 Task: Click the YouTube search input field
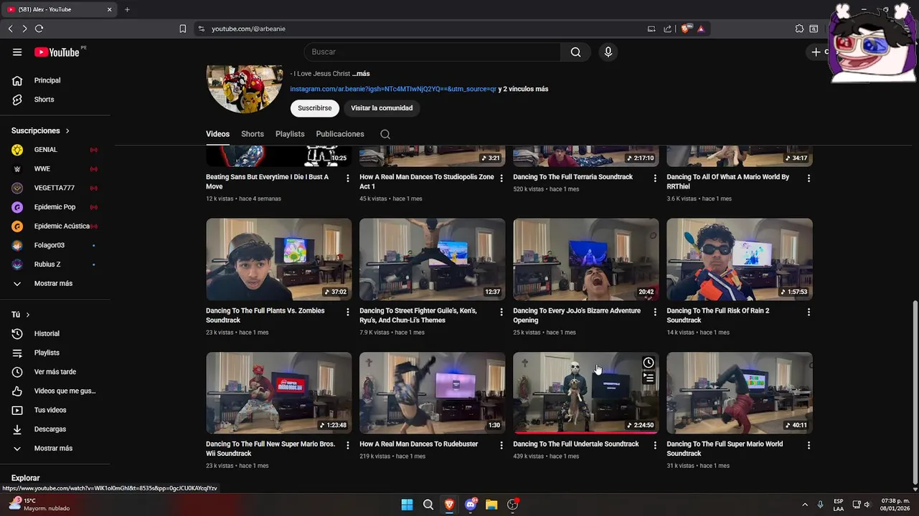432,52
